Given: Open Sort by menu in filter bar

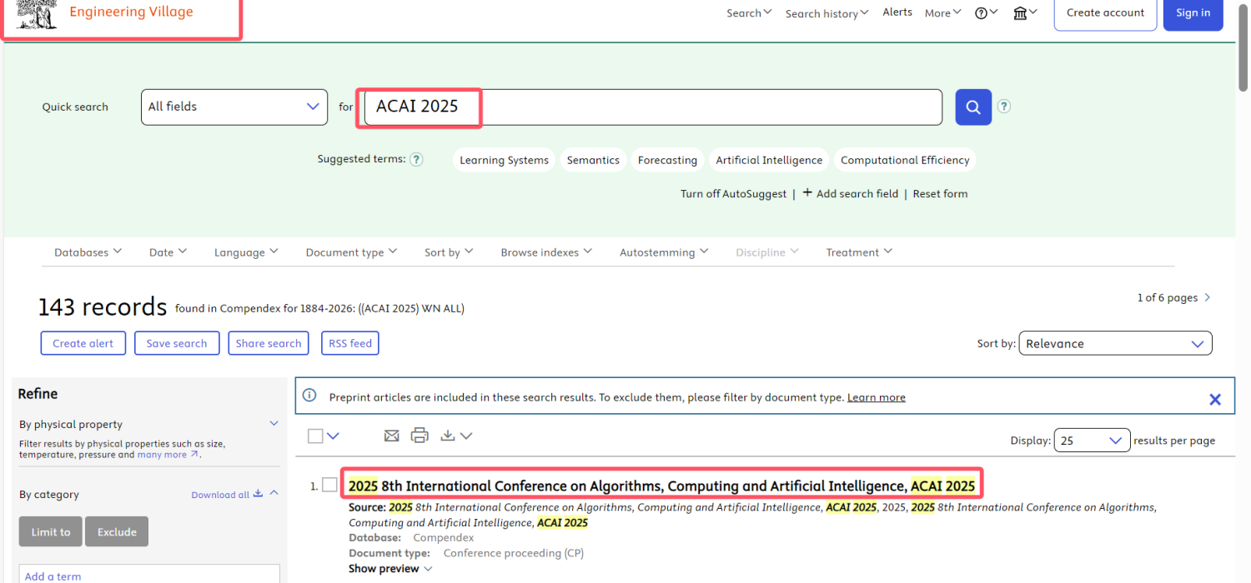Looking at the screenshot, I should [449, 252].
